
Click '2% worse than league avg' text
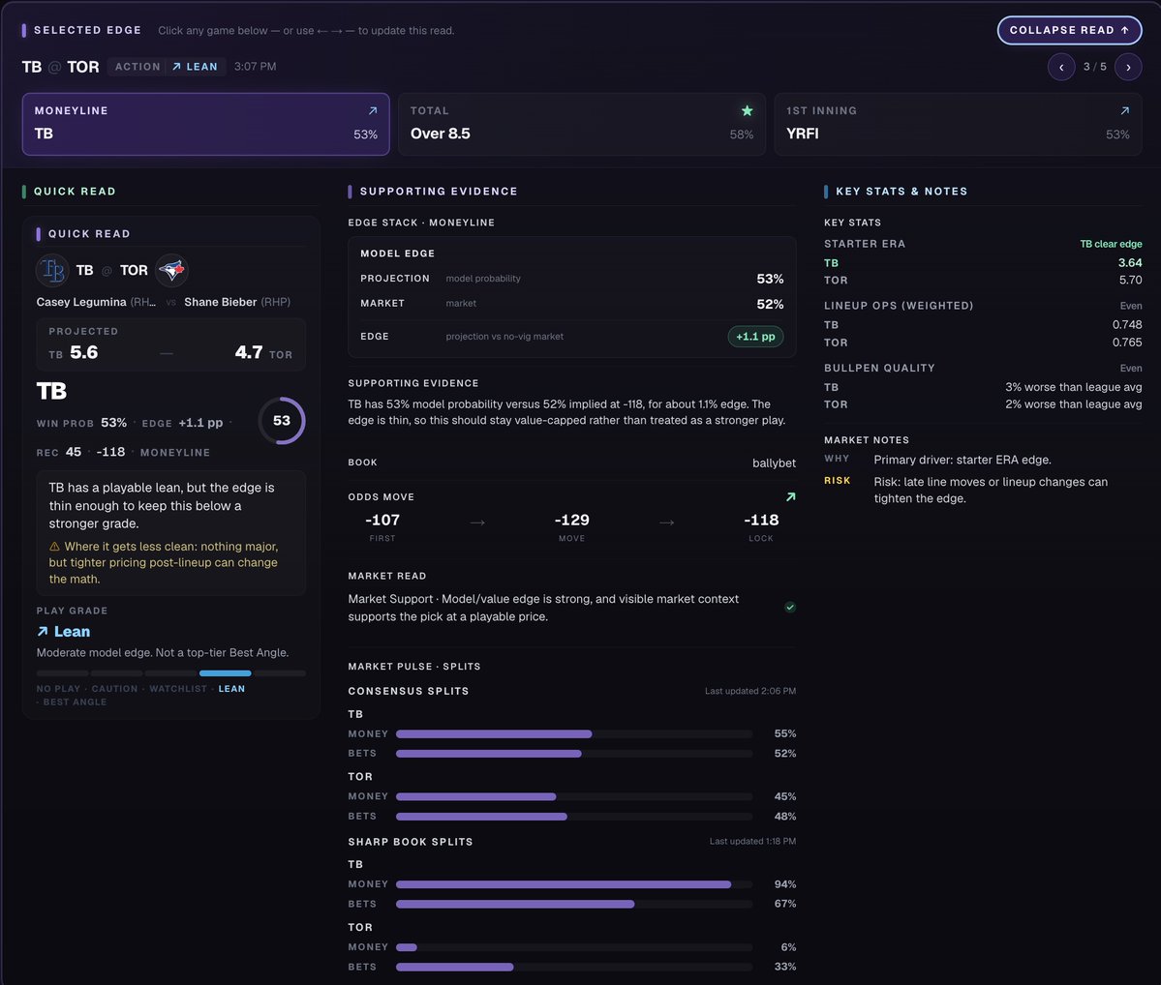coord(1073,404)
